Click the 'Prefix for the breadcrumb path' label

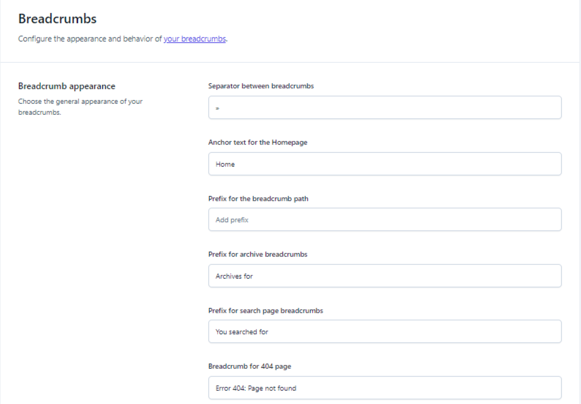[x=258, y=199]
